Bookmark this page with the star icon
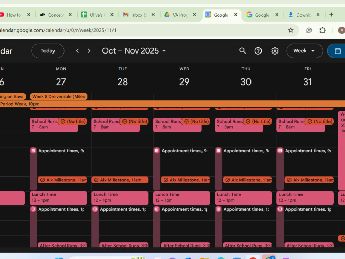 tap(290, 30)
